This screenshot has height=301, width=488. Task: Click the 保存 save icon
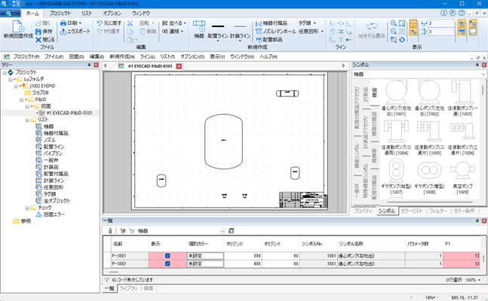pos(38,32)
